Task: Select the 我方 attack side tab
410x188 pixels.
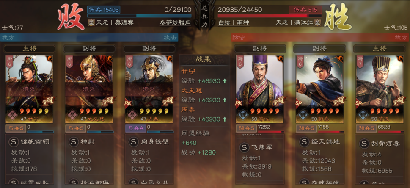Action: tap(89, 37)
